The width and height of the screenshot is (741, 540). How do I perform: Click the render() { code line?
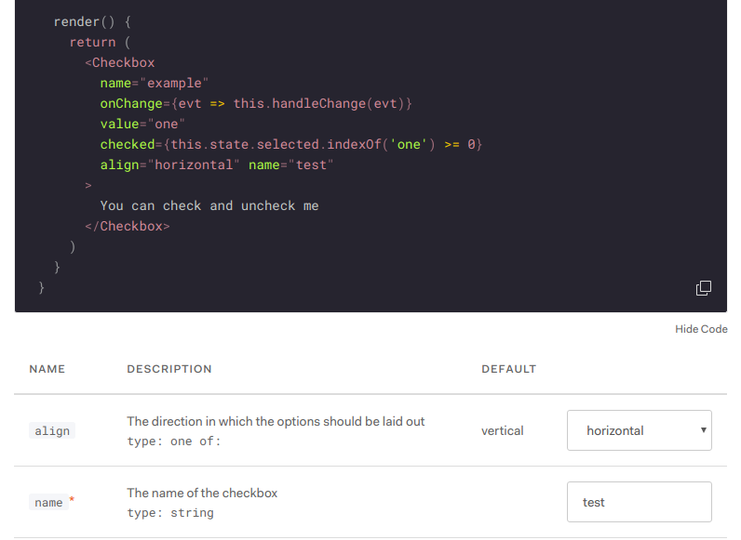[92, 21]
